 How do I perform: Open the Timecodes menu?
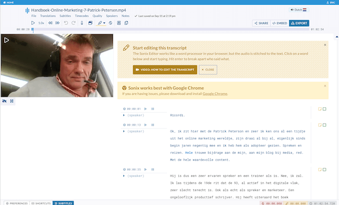pos(82,16)
